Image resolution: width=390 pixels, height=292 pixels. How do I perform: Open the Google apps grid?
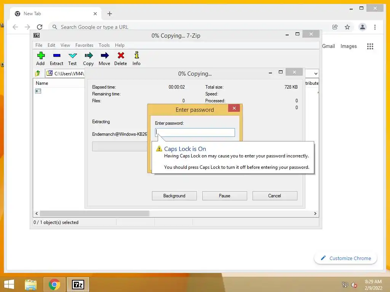pos(370,46)
